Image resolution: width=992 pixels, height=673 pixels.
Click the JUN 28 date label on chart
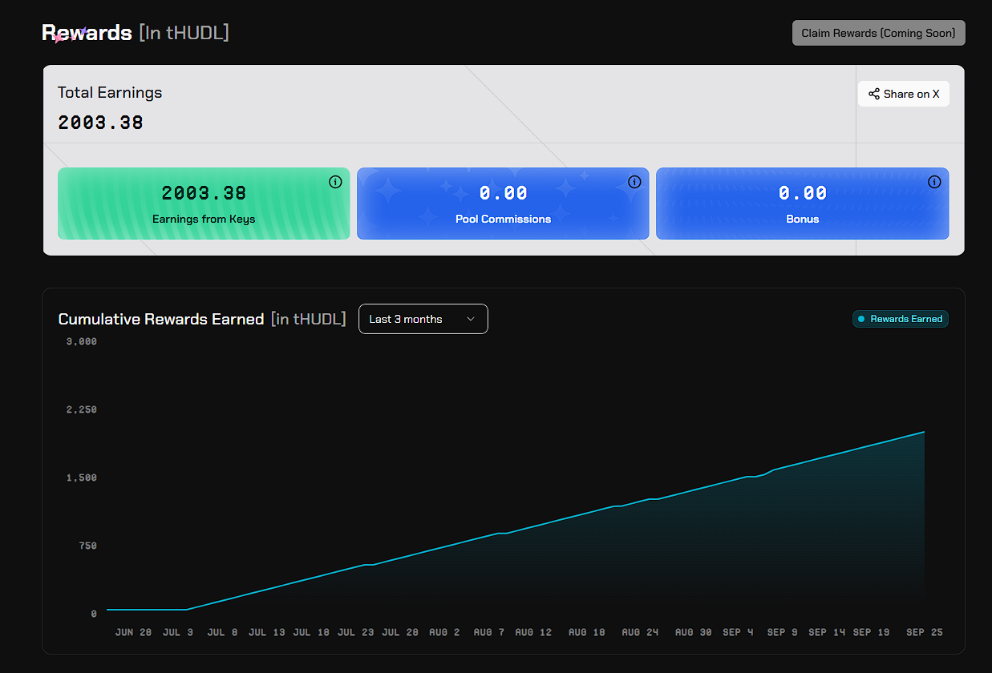point(133,632)
